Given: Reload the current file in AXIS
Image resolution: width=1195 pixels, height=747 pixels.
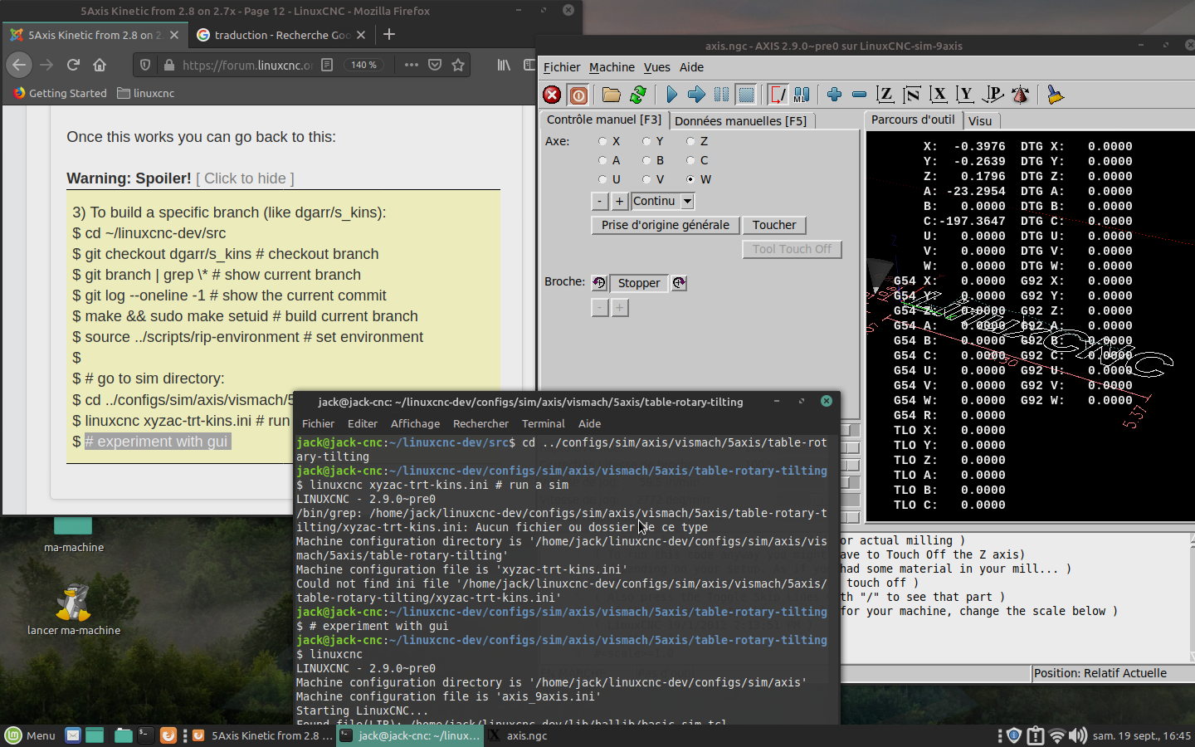Looking at the screenshot, I should click(638, 95).
